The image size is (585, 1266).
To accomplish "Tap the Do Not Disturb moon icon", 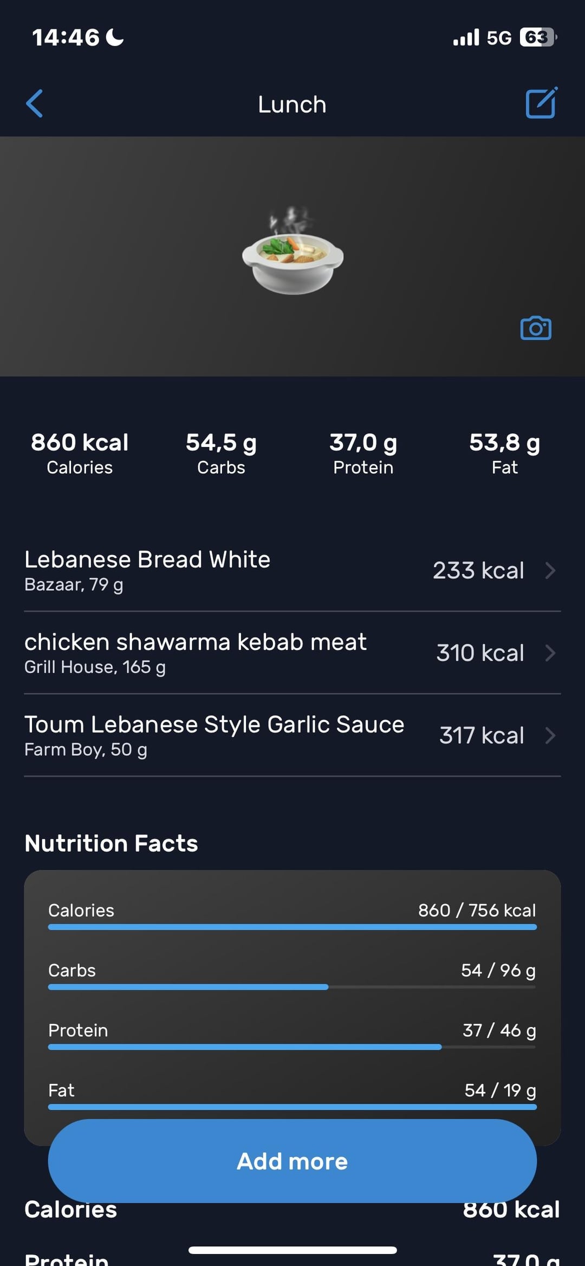I will [114, 37].
